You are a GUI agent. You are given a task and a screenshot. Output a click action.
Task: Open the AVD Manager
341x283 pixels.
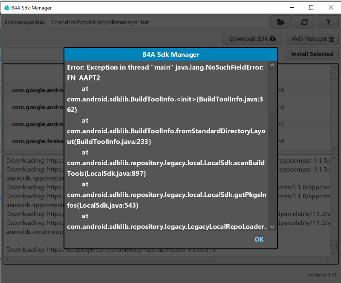[x=312, y=38]
